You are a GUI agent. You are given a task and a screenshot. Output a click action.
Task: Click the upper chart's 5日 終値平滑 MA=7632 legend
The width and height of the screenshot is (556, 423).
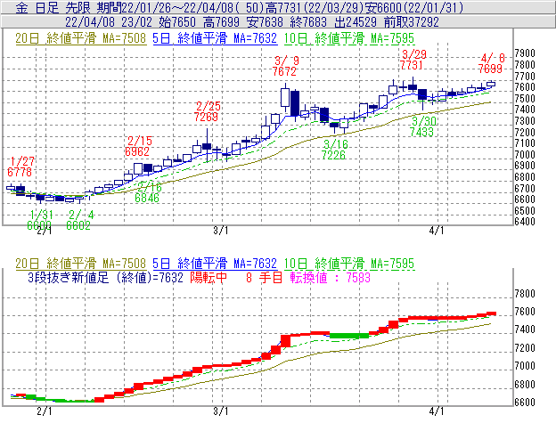coord(215,38)
